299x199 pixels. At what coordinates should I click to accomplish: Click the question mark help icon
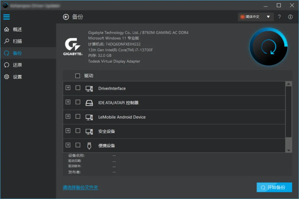pyautogui.click(x=279, y=17)
